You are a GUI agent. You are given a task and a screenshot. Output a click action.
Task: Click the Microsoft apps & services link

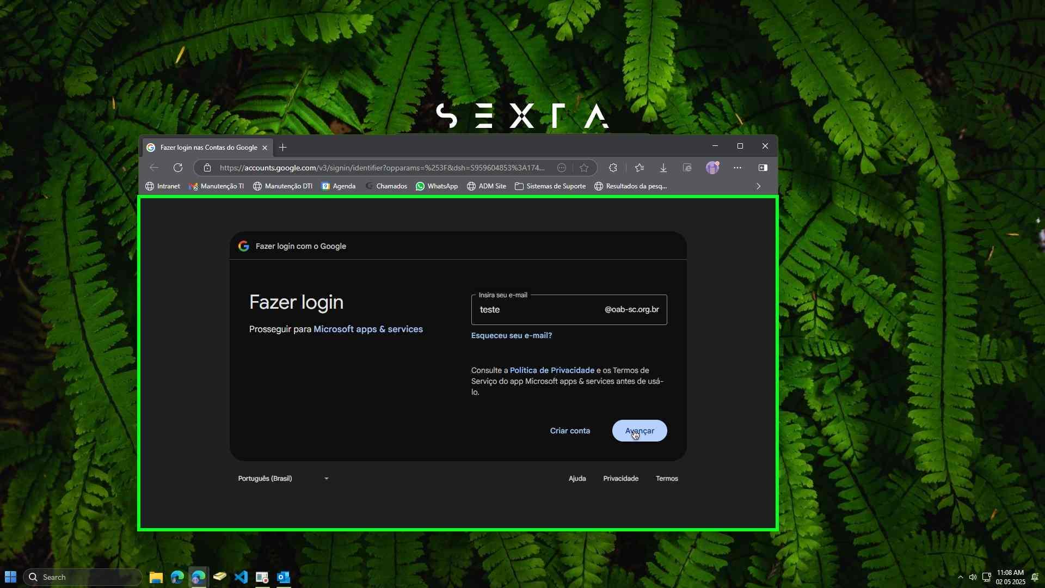368,329
